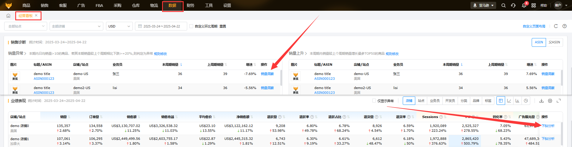Image resolution: width=572 pixels, height=147 pixels.
Task: Sort by 上周期销量 in the 销量异常 table
Action: (x=226, y=65)
